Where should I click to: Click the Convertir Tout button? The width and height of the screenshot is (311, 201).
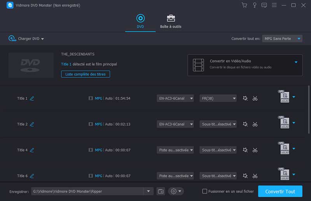(280, 191)
